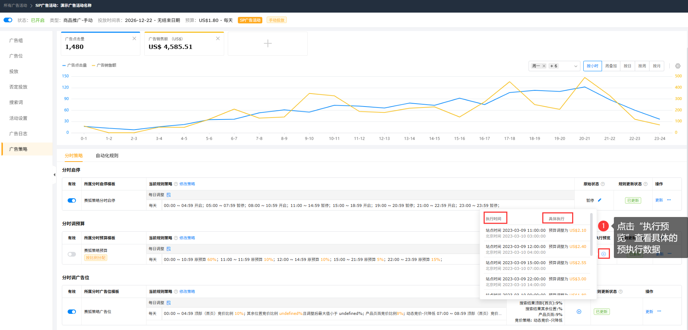Enable the 赛狐策略预算 switch
The width and height of the screenshot is (688, 330).
72,254
